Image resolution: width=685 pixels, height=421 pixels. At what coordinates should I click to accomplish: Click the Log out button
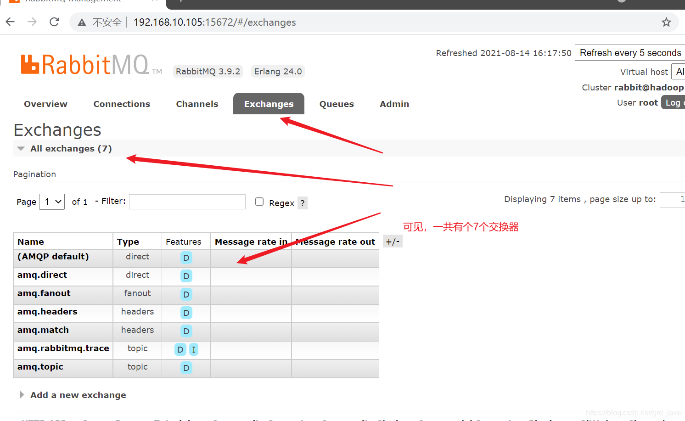click(673, 103)
